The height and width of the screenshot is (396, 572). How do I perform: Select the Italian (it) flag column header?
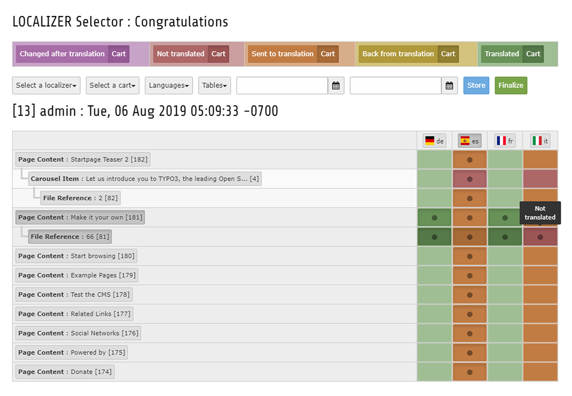click(x=539, y=141)
